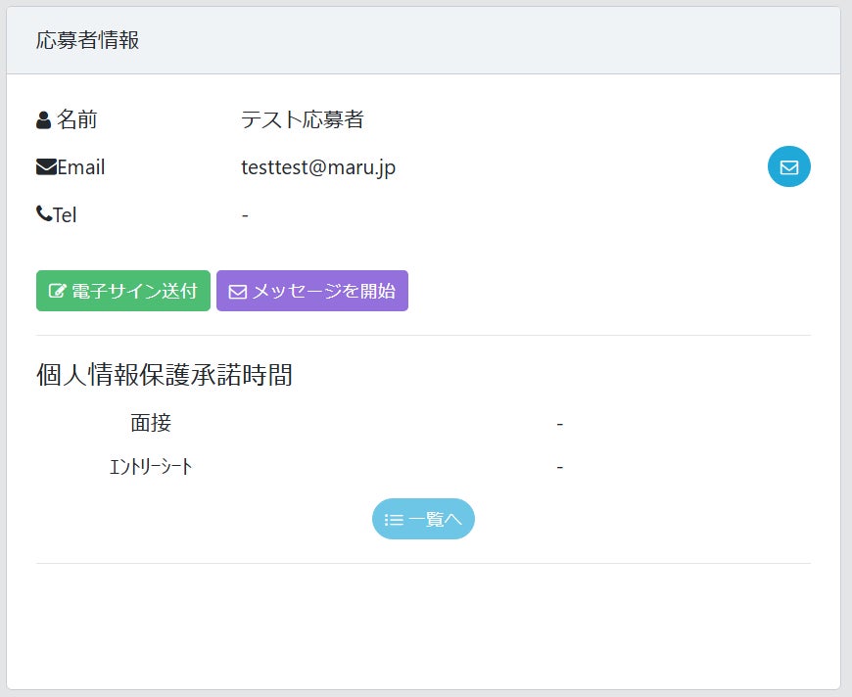This screenshot has height=697, width=852.
Task: Click the applicant name テスト応募者
Action: [303, 120]
